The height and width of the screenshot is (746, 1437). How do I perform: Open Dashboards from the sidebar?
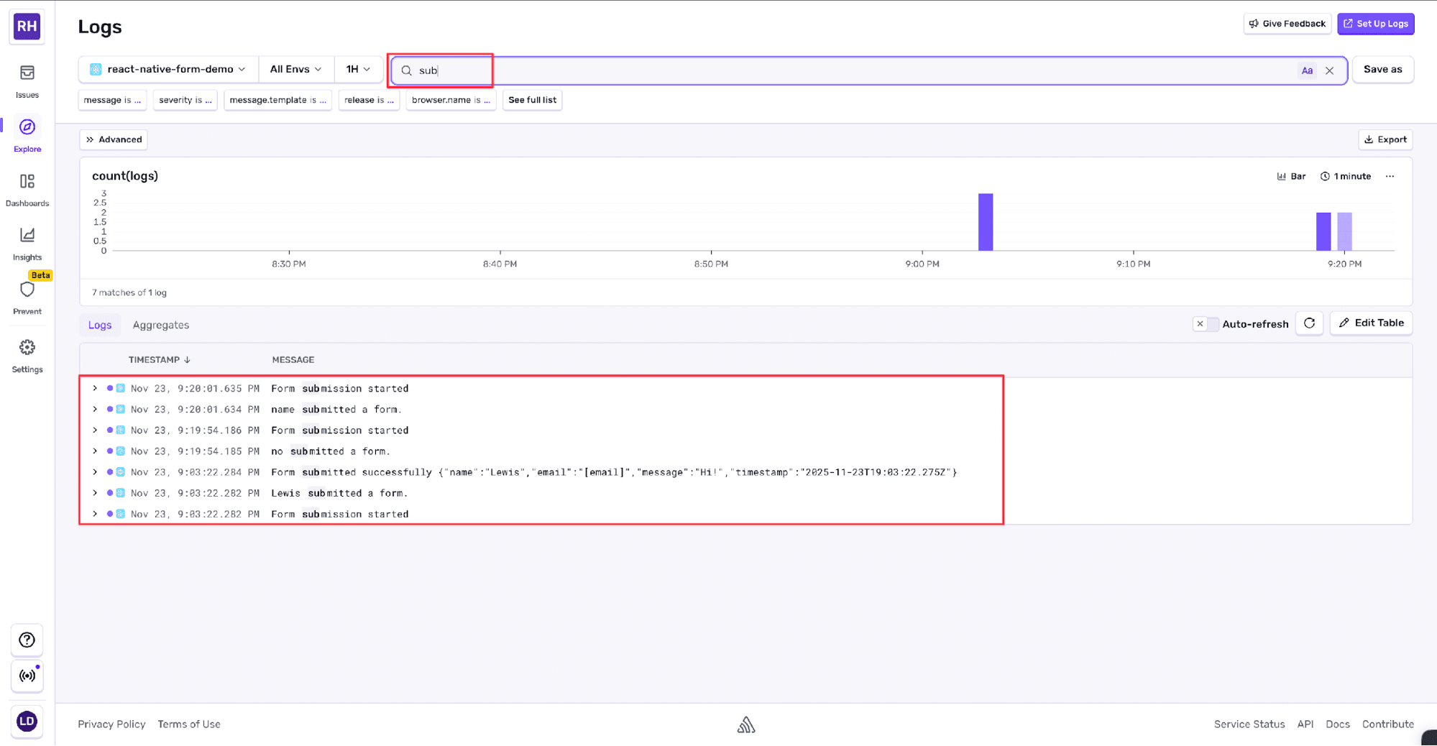(27, 182)
